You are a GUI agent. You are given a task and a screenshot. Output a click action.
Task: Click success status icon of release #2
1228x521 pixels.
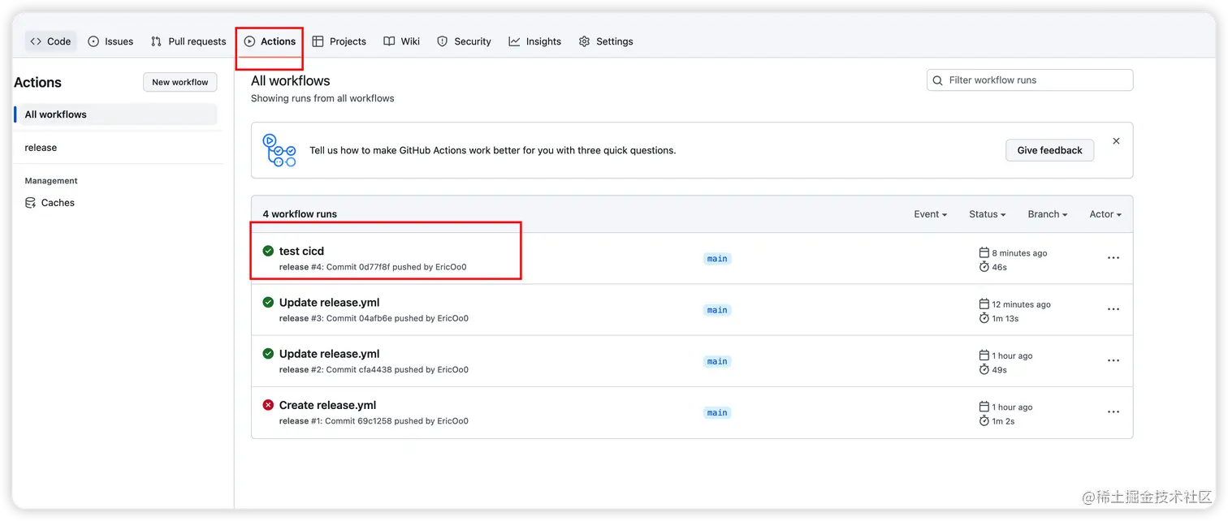pyautogui.click(x=268, y=353)
